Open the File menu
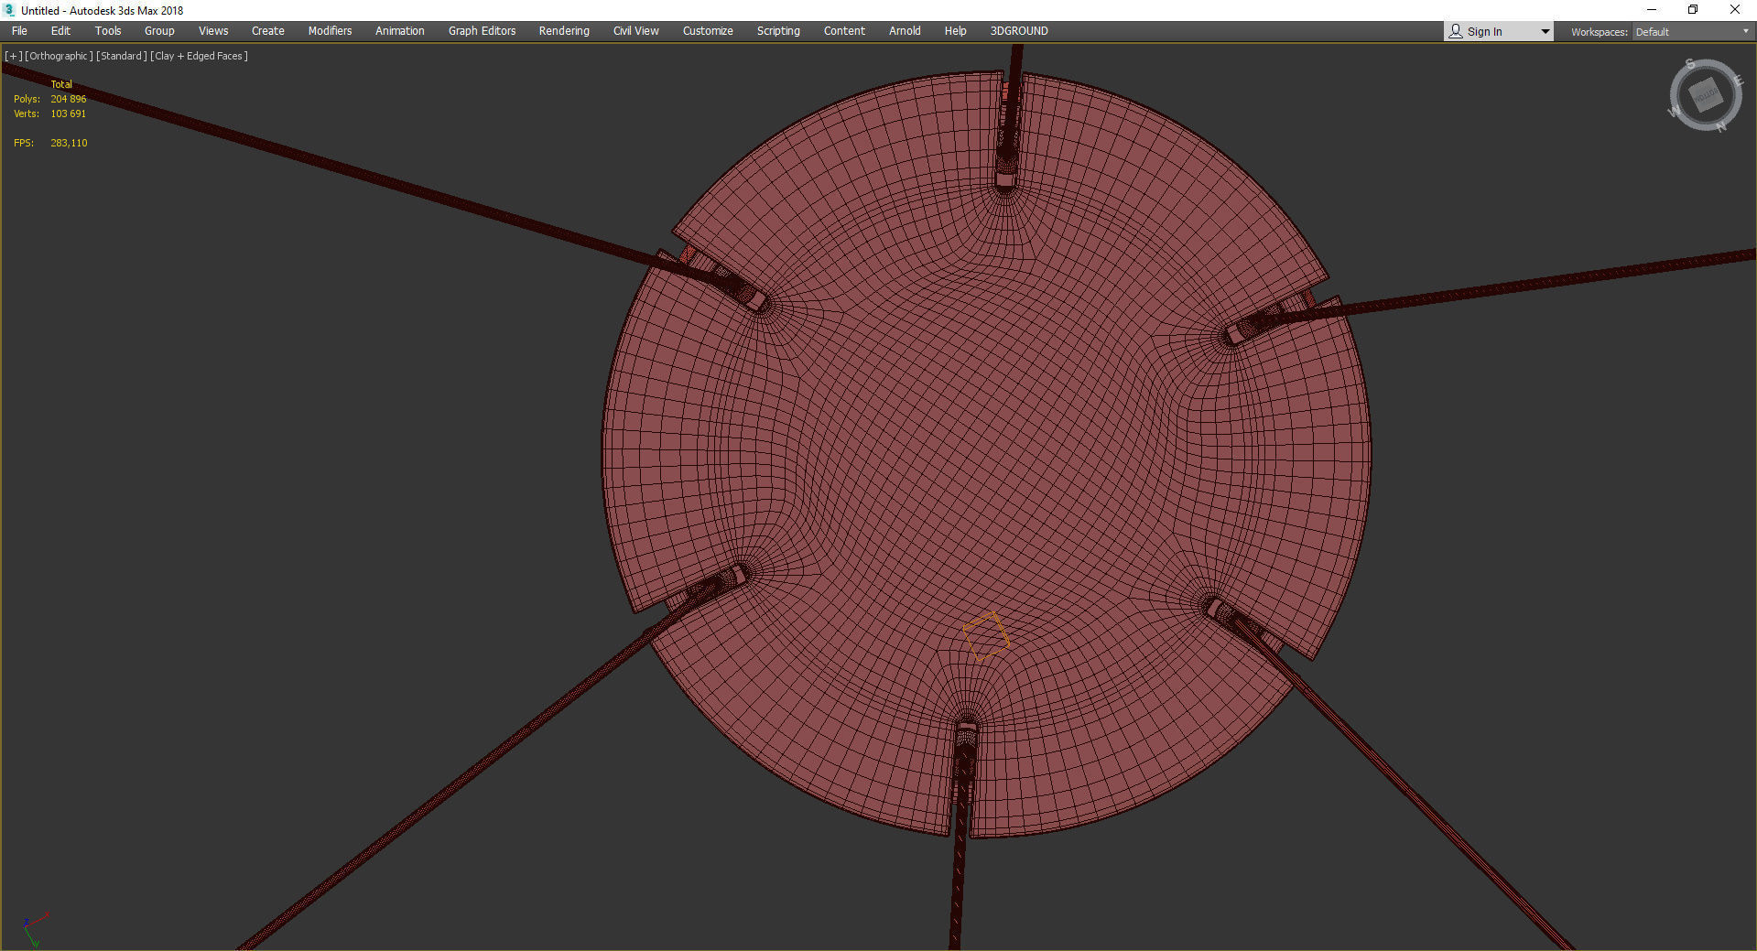The image size is (1757, 951). [19, 31]
